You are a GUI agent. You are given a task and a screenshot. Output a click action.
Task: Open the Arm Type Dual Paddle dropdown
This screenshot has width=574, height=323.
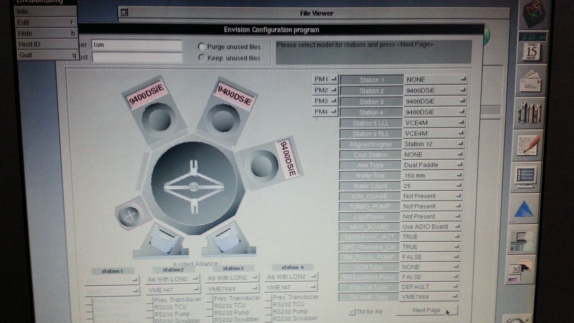point(432,165)
